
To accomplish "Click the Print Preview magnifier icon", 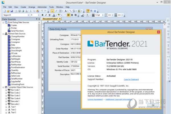I will [x=26, y=11].
